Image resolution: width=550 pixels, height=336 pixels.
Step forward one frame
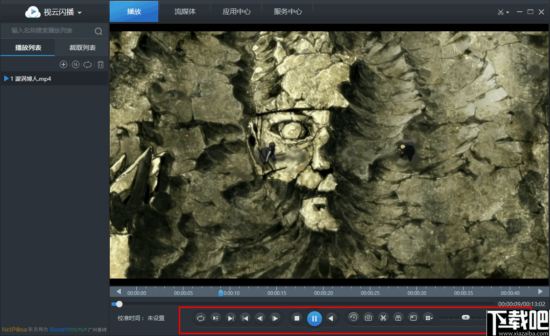tap(275, 318)
